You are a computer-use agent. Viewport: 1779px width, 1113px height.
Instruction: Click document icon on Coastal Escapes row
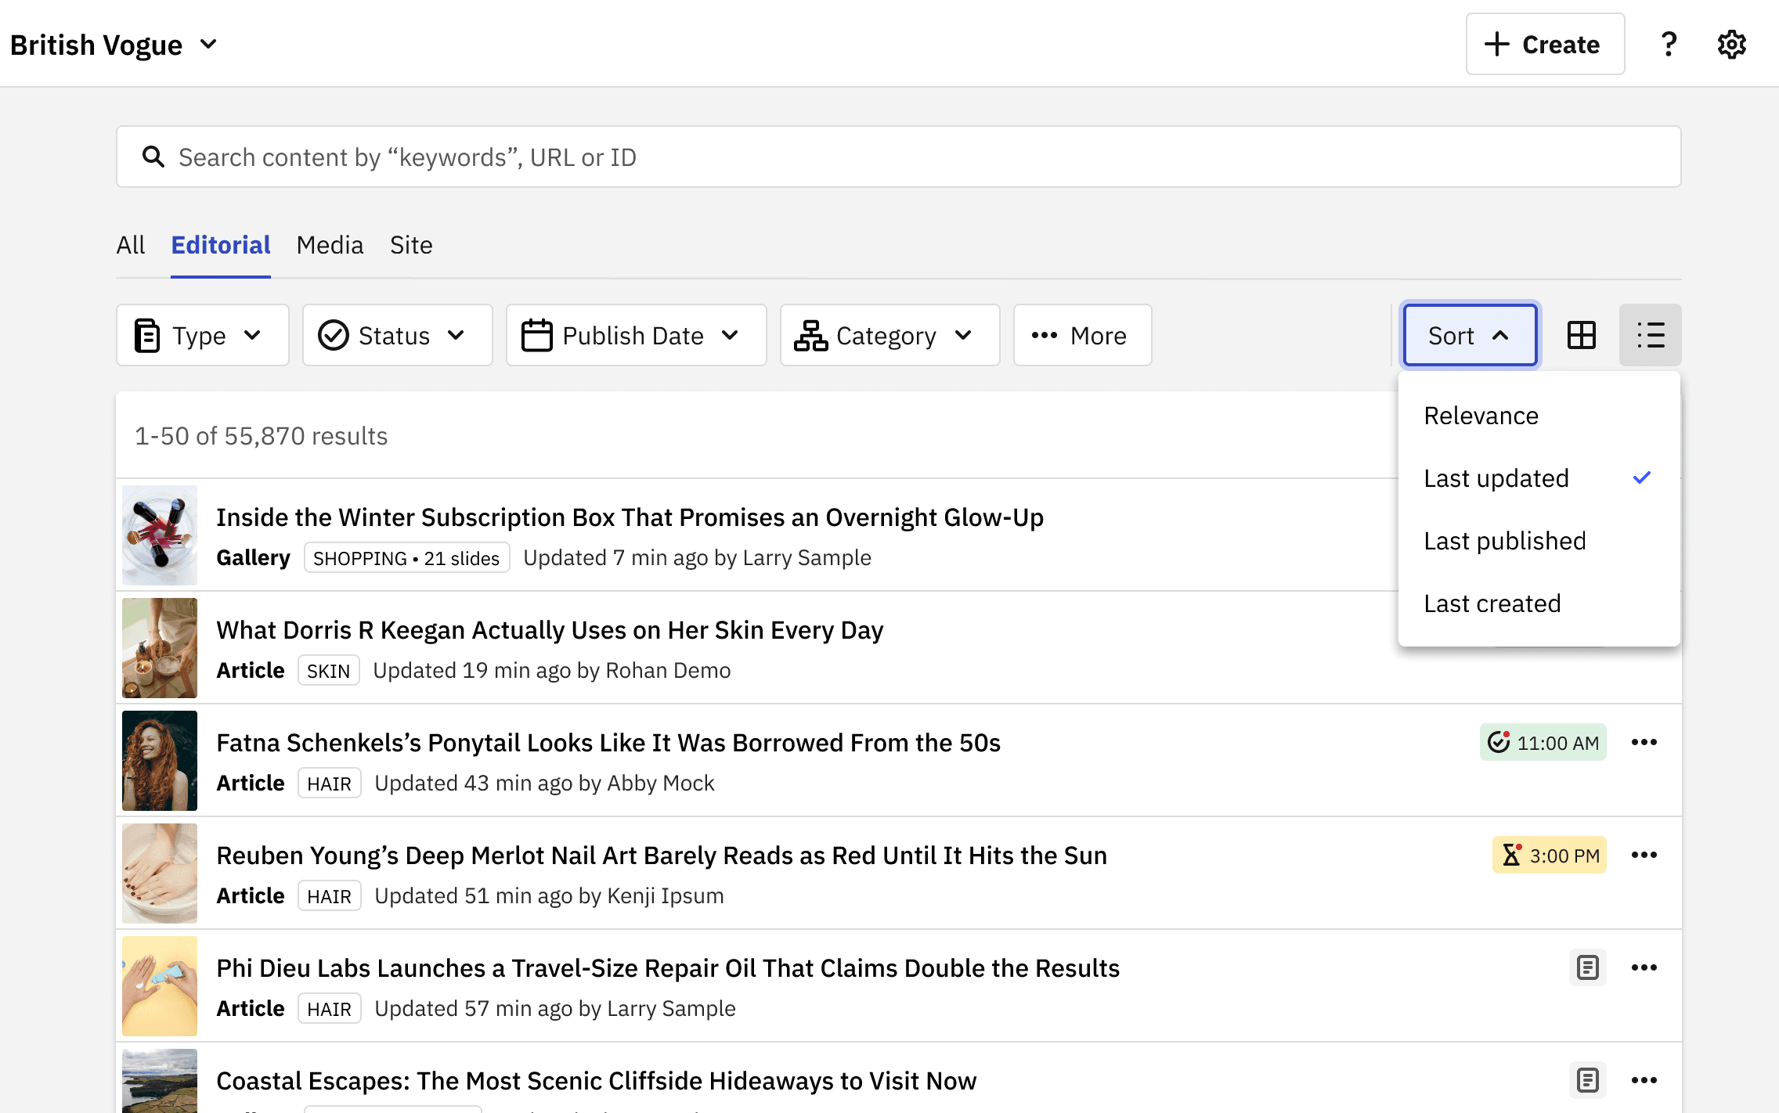[x=1588, y=1080]
